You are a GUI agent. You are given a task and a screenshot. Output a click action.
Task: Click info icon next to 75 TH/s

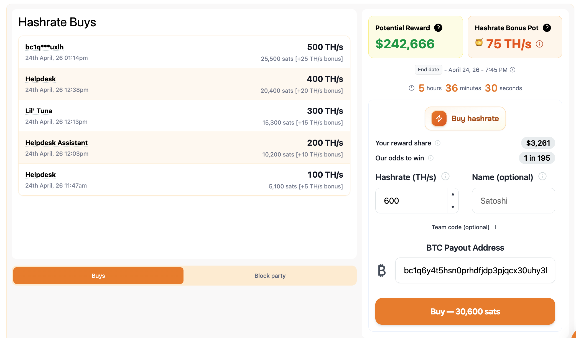[539, 44]
